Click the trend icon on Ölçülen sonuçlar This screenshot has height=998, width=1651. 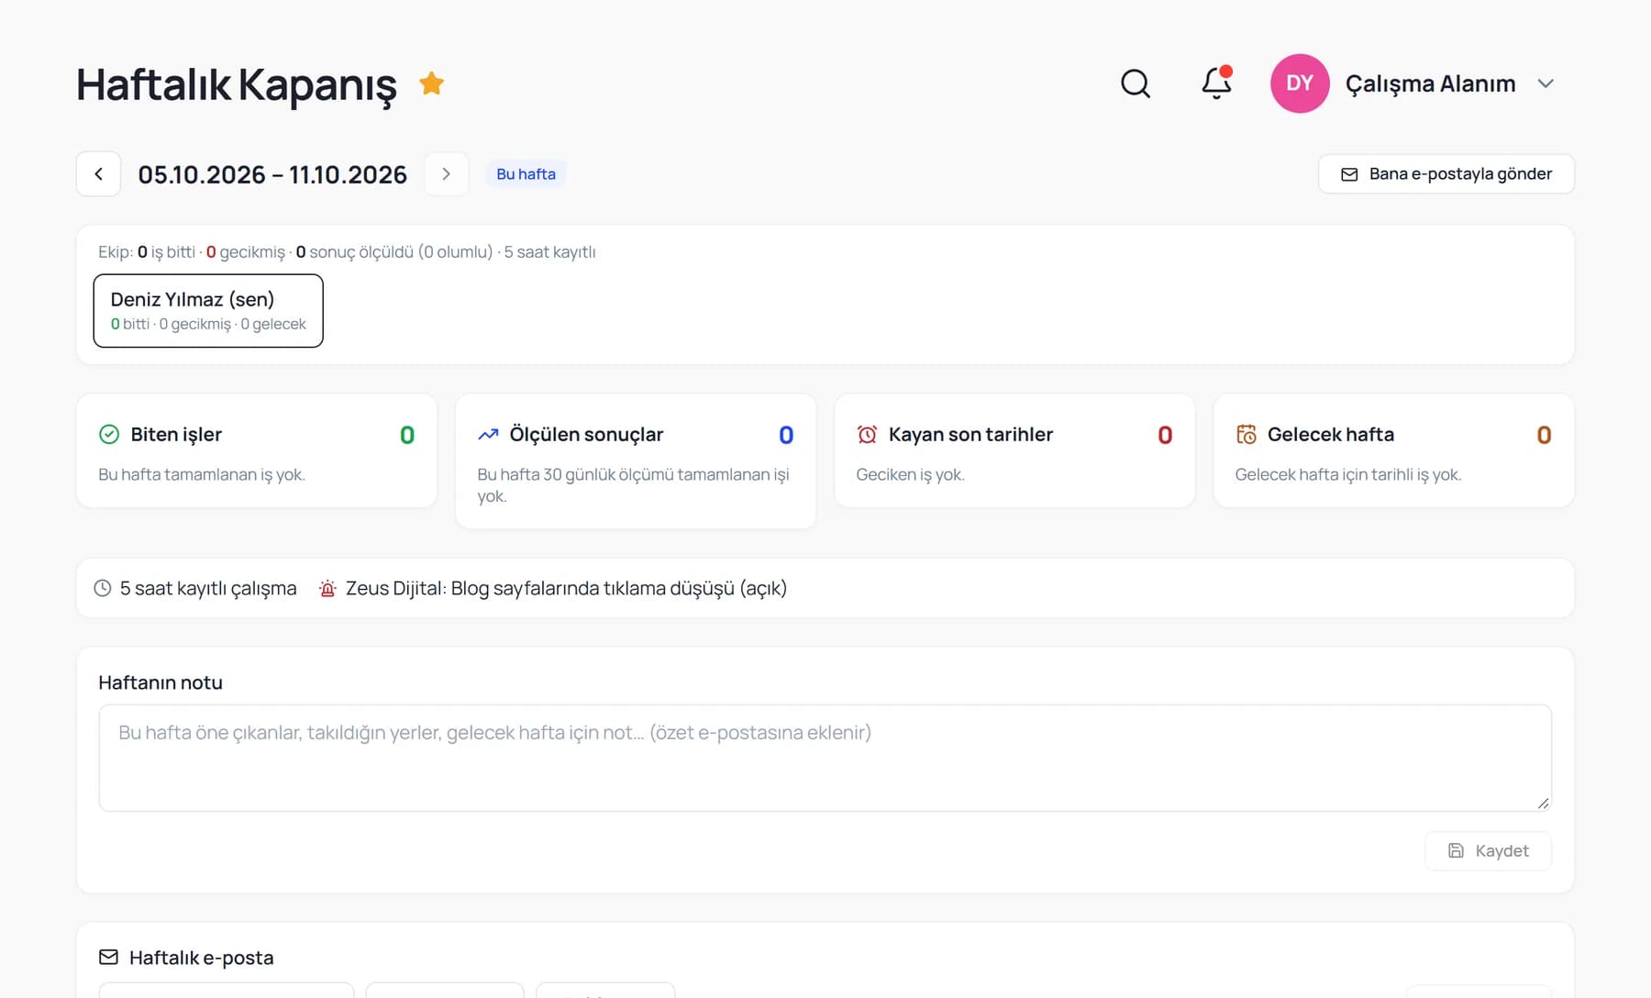click(488, 435)
